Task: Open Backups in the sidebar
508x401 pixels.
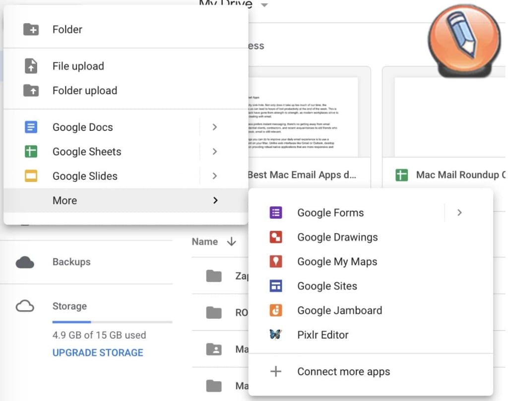Action: (71, 262)
